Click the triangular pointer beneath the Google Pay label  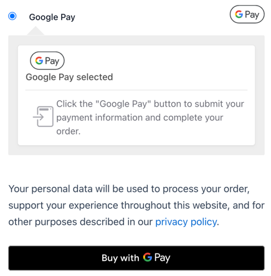[x=36, y=31]
